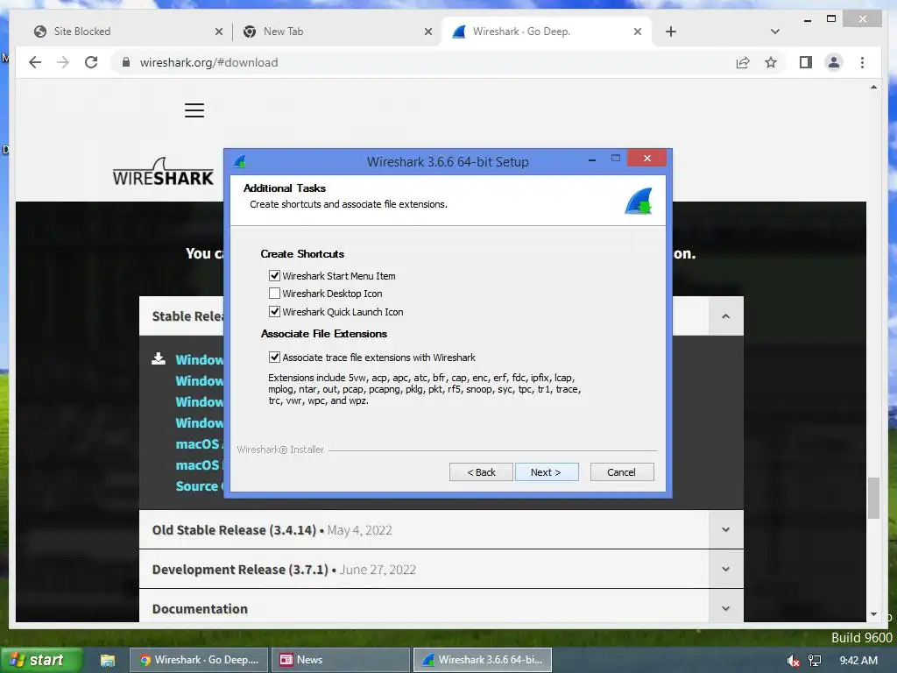Image resolution: width=897 pixels, height=673 pixels.
Task: Open the hamburger menu on the Wireshark site
Action: (x=194, y=110)
